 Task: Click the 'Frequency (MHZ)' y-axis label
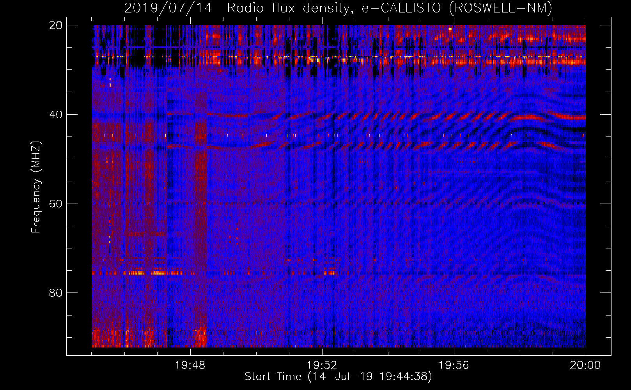tap(35, 187)
